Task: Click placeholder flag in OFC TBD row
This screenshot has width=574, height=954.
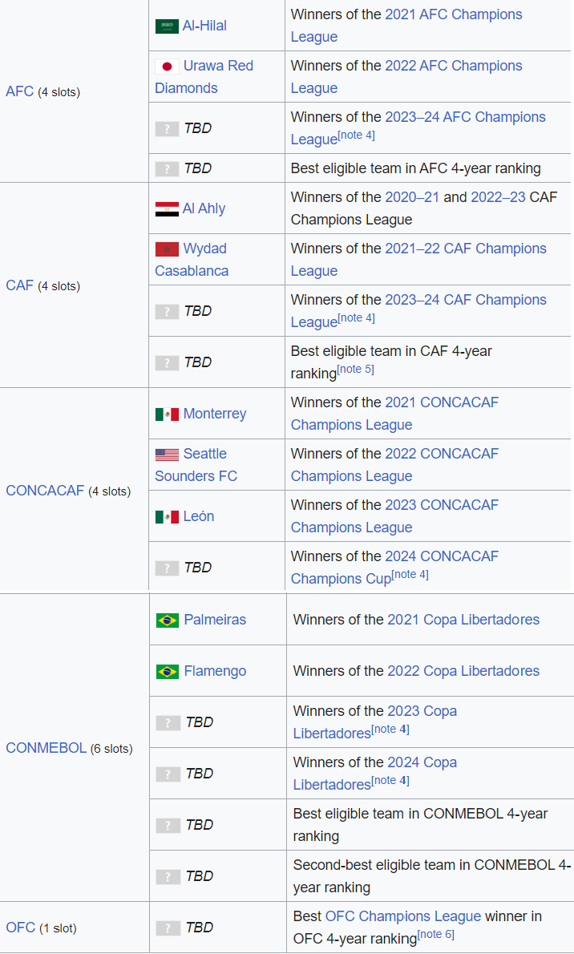Action: (x=168, y=928)
